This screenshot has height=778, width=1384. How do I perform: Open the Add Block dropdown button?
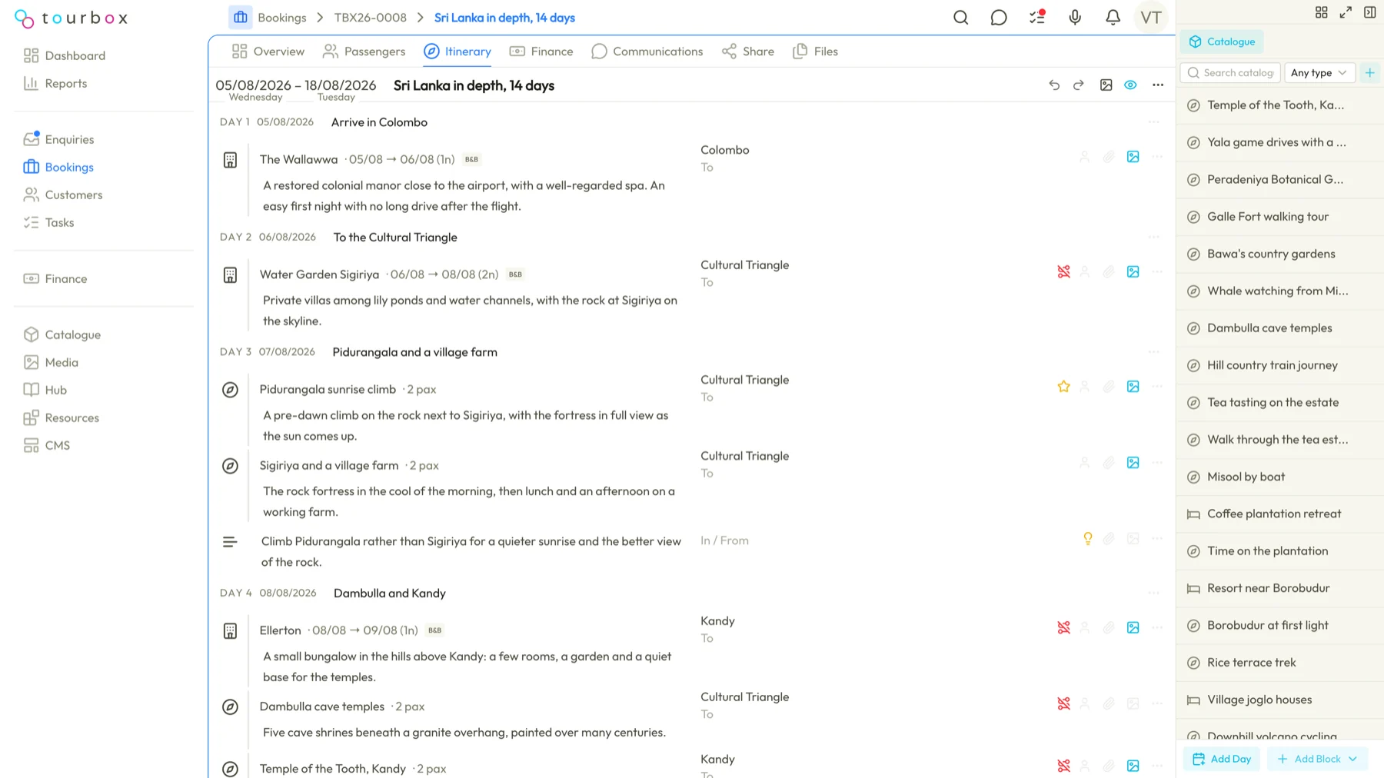pyautogui.click(x=1318, y=759)
